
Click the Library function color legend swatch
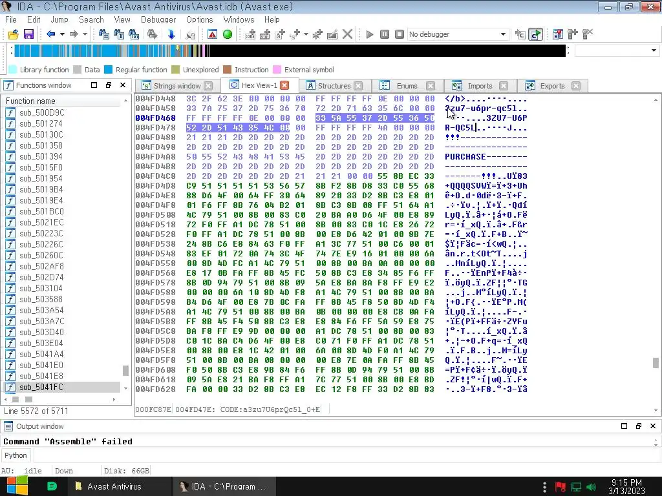[13, 70]
